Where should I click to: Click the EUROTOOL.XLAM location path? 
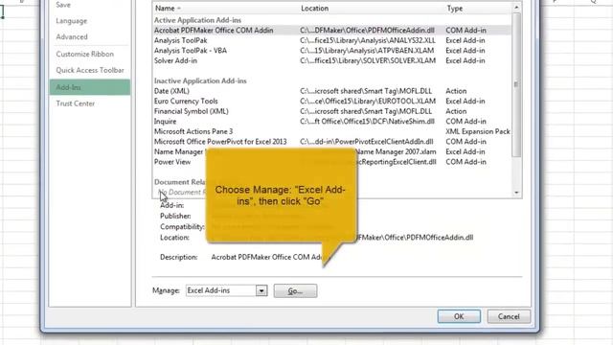point(368,101)
